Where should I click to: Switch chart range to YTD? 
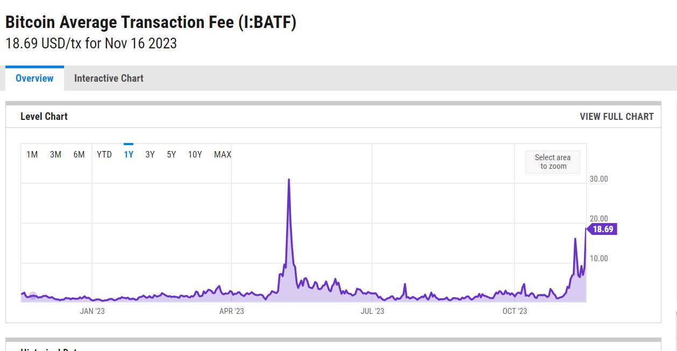[x=104, y=155]
